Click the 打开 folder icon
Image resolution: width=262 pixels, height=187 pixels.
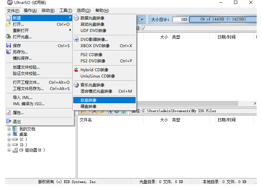9,24
